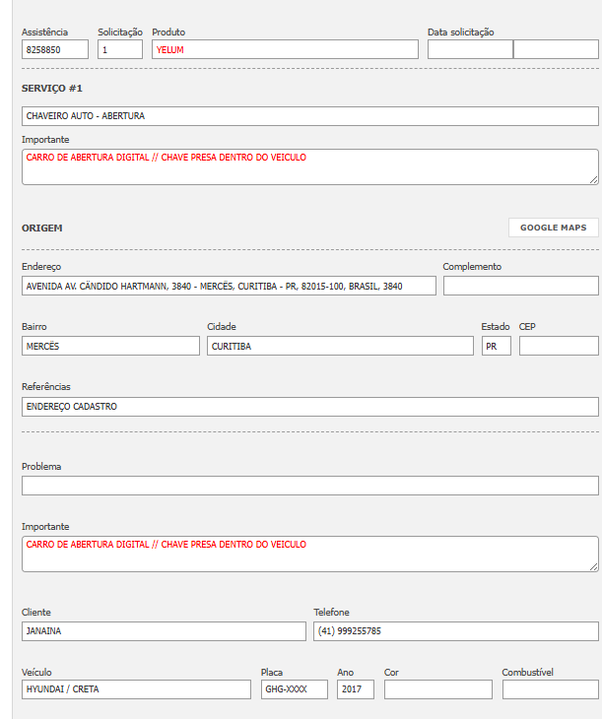Focus the Placa field with GHG-XXXX
The width and height of the screenshot is (602, 719).
tap(294, 689)
